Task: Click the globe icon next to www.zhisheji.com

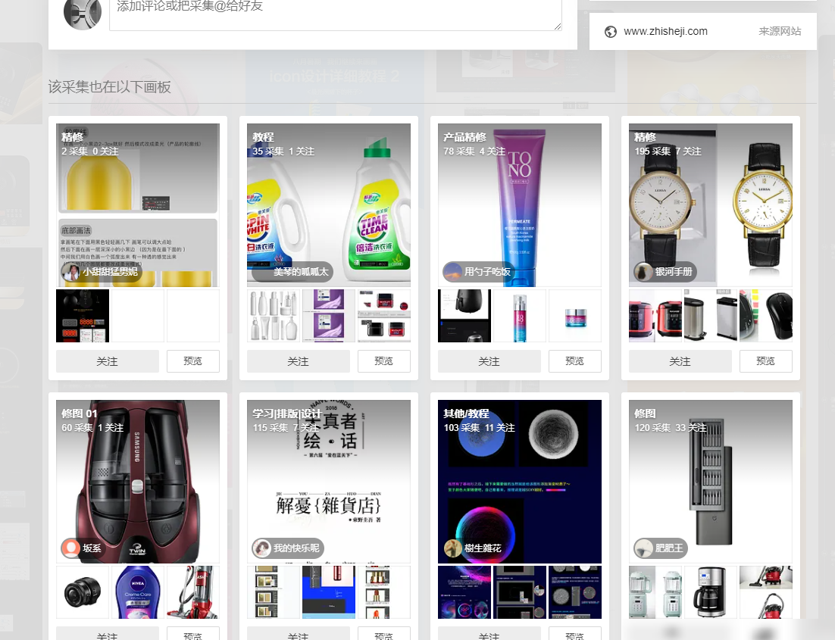Action: (610, 32)
